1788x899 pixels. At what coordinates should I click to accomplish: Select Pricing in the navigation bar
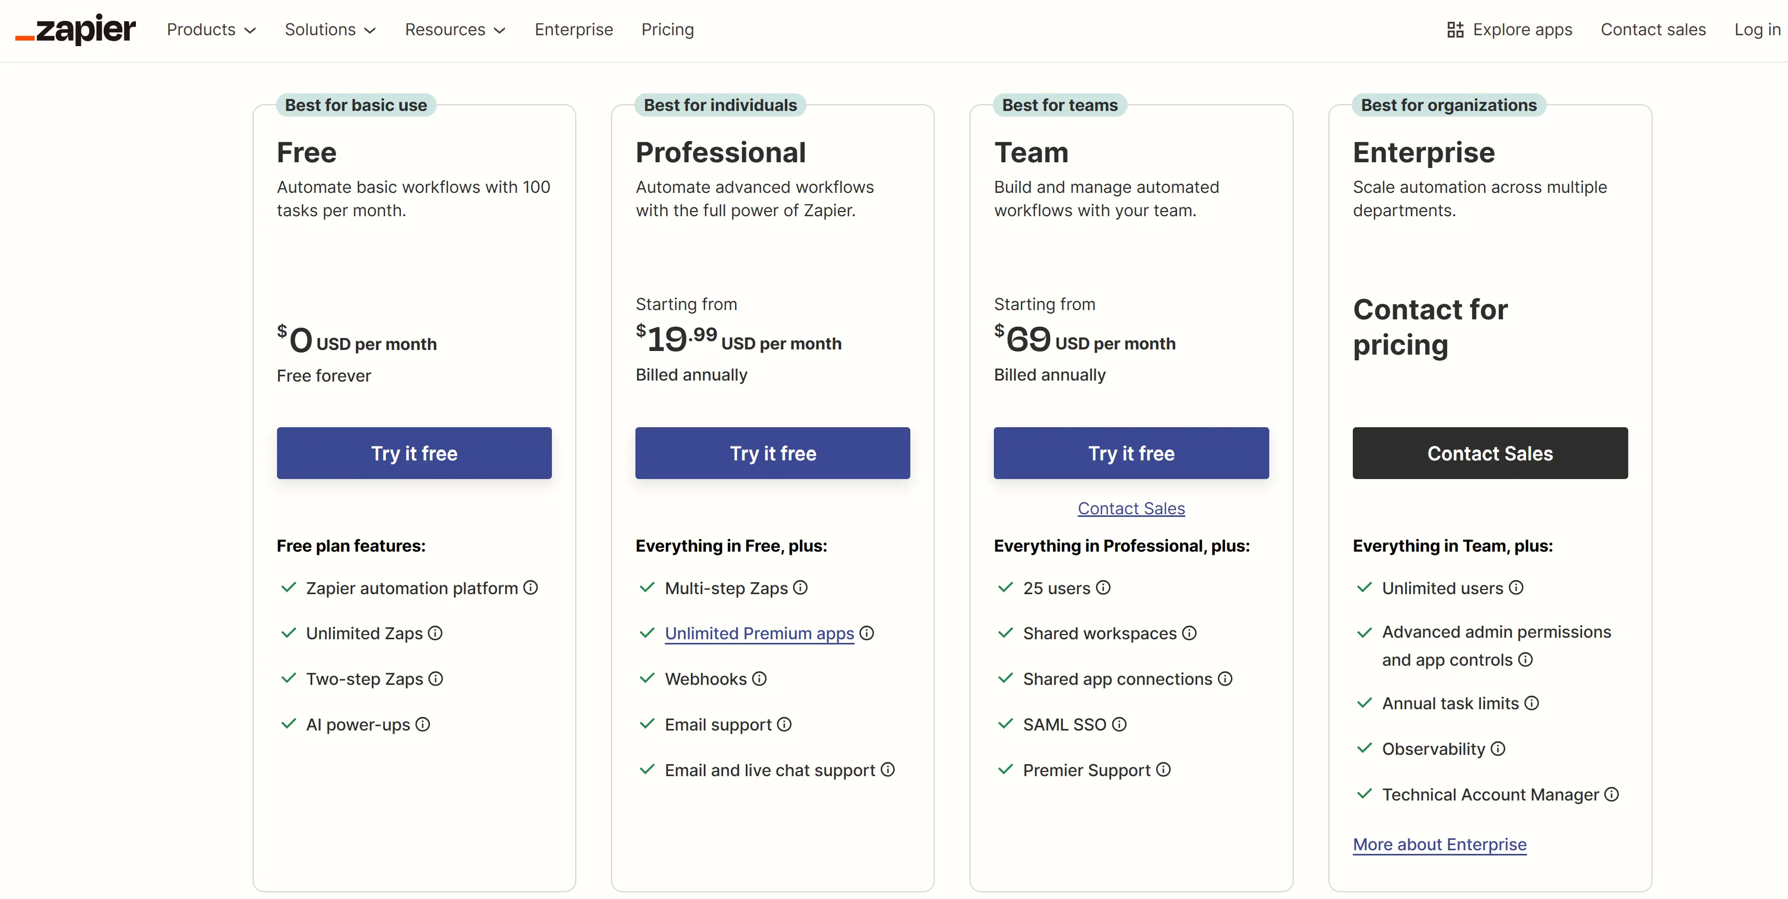[x=668, y=30]
